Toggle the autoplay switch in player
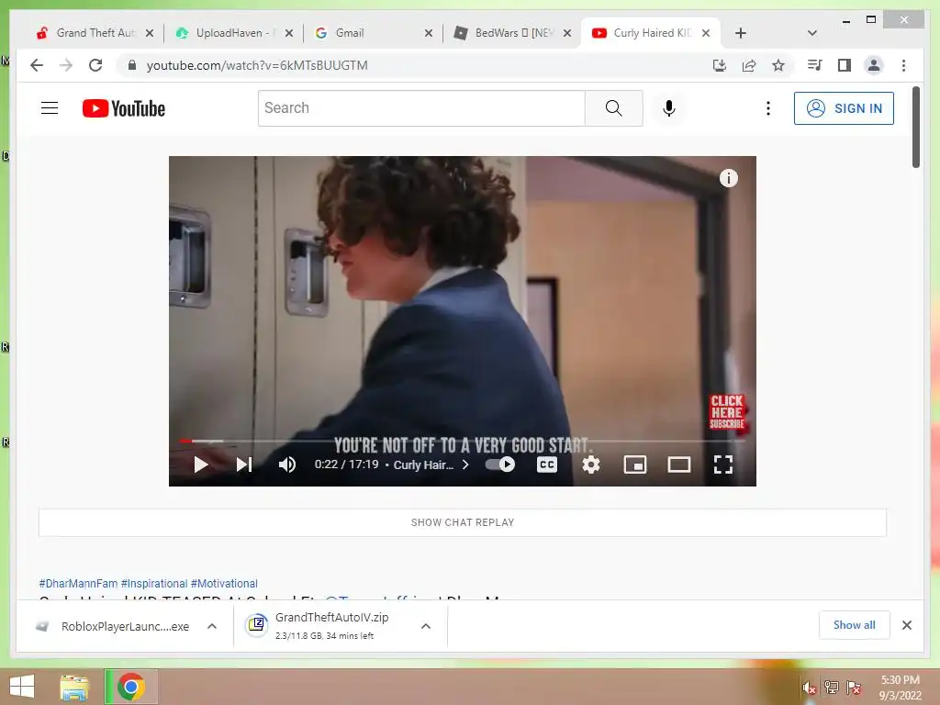Viewport: 940px width, 705px height. pyautogui.click(x=500, y=464)
